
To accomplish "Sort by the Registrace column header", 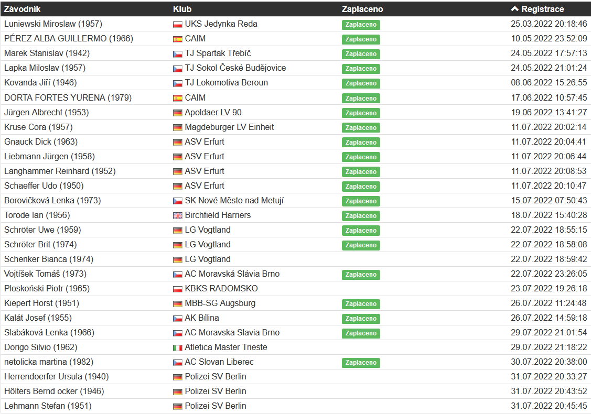I will 542,9.
